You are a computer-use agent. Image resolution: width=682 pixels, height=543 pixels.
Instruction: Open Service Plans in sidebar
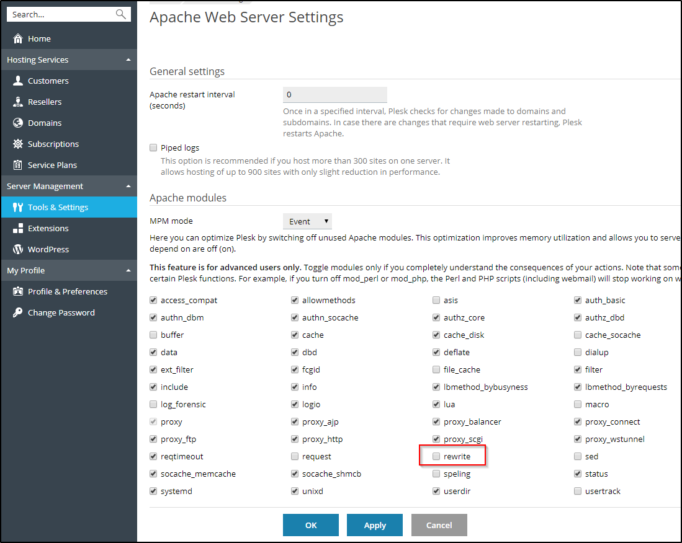[x=52, y=165]
